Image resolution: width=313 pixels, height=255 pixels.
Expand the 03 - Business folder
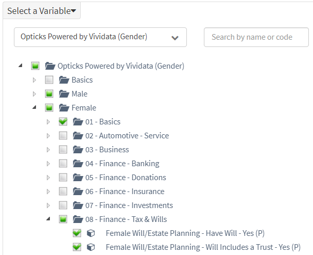pyautogui.click(x=48, y=150)
